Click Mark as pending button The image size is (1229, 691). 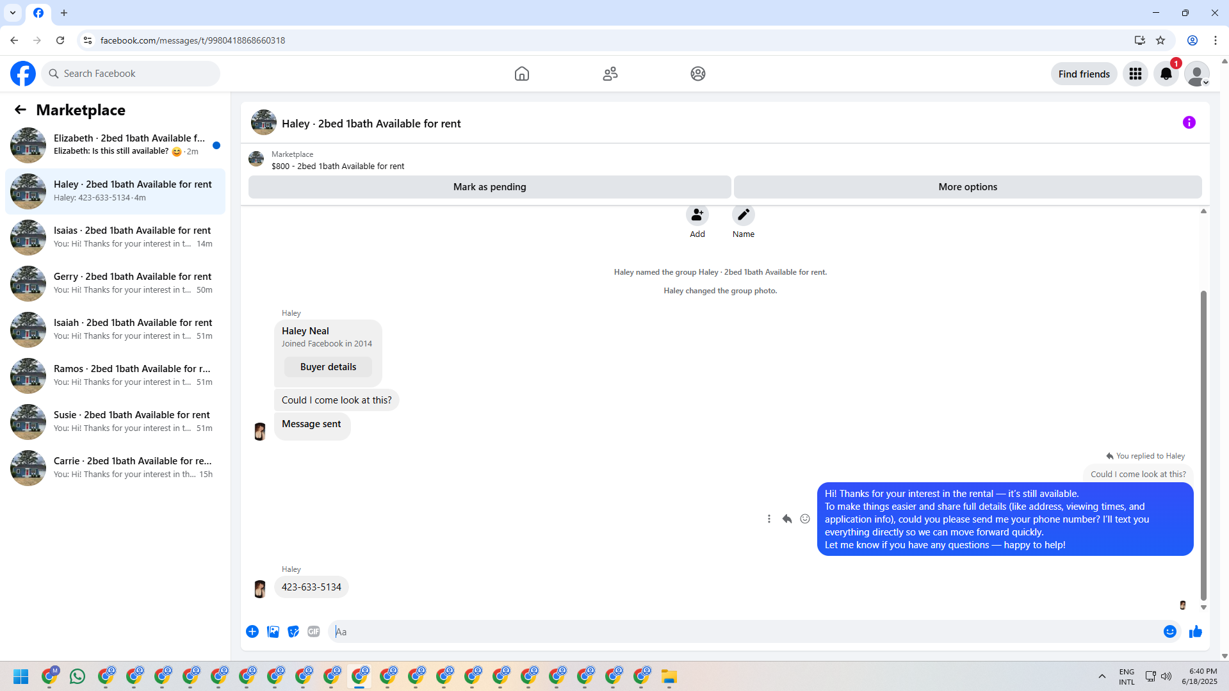[x=490, y=187]
